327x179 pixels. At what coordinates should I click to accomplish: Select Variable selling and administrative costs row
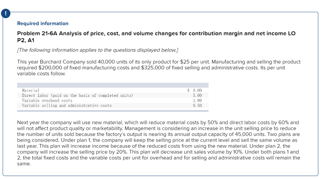[67, 105]
